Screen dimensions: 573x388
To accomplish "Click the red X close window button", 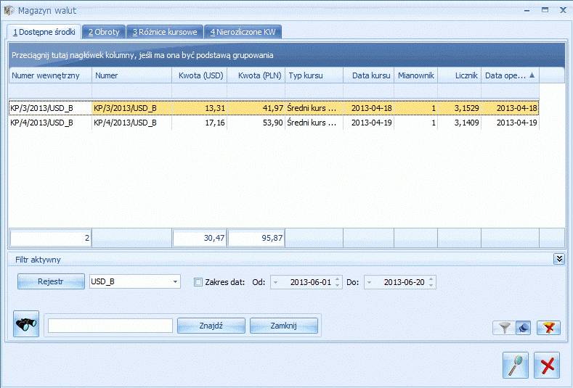I will click(547, 365).
